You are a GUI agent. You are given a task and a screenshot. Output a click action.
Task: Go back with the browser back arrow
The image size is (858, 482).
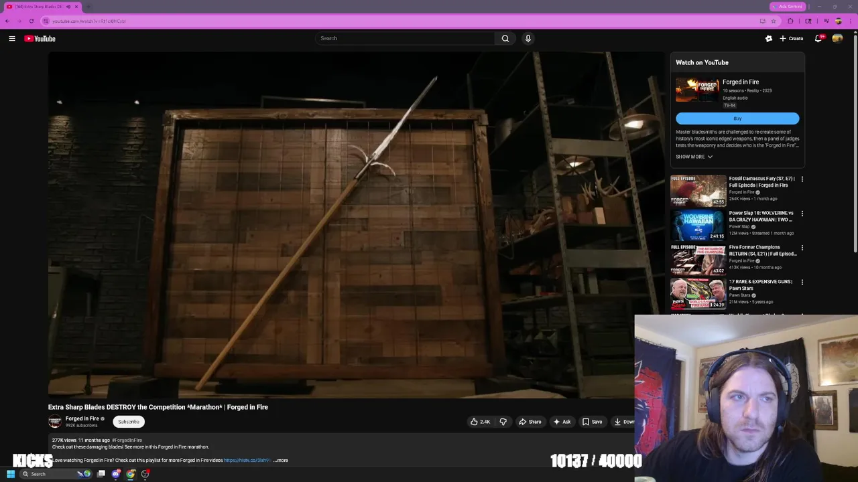(7, 21)
